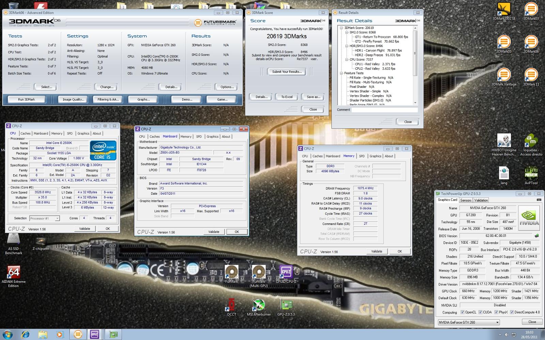Open 3DMark05 desktop shortcut

[x=504, y=44]
